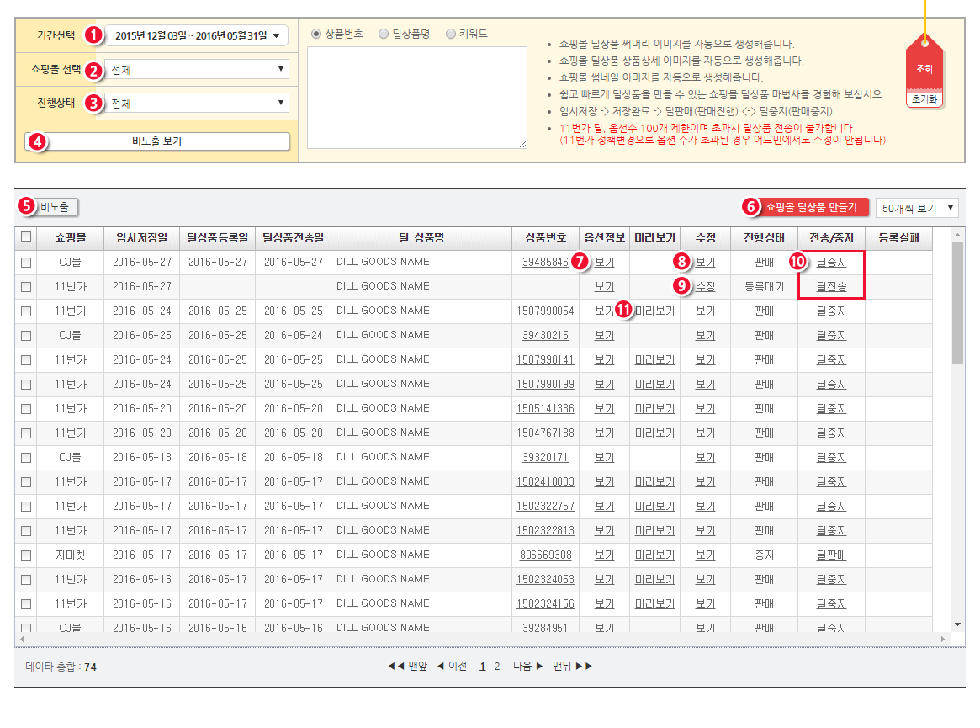Go to last page with 맨뒤
980x728 pixels.
(573, 666)
